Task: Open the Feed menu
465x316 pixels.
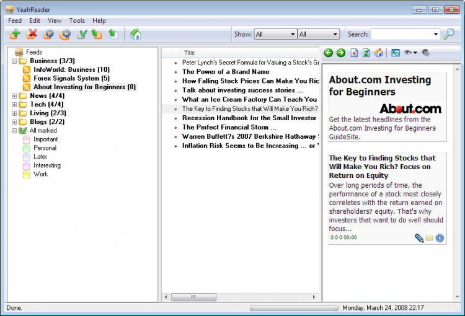Action: click(x=15, y=20)
